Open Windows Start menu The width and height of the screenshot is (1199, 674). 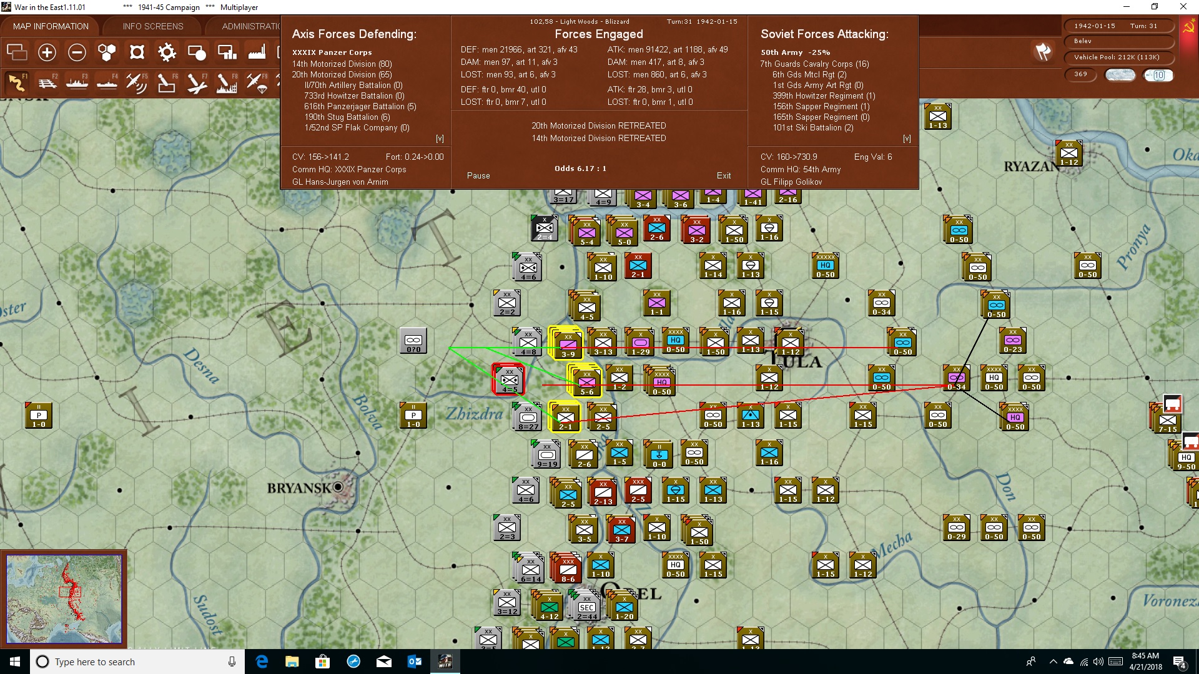pyautogui.click(x=15, y=662)
